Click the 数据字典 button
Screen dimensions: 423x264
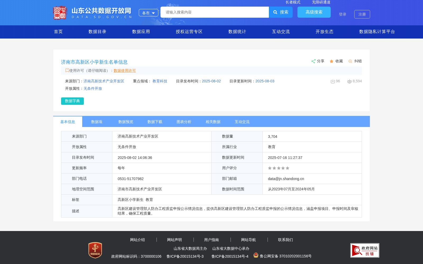tap(72, 101)
